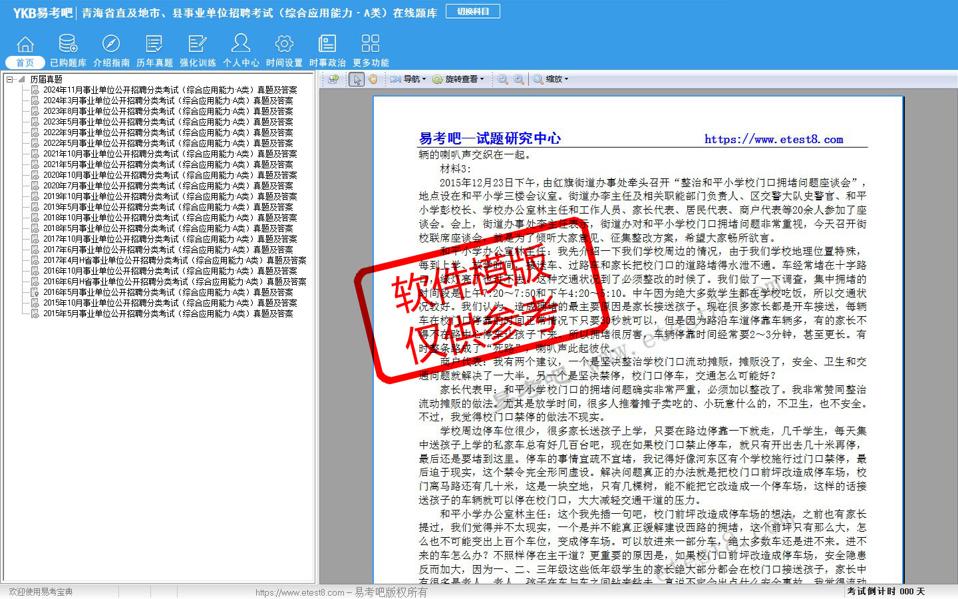The image size is (958, 599).
Task: Click the zoom in magnifier
Action: [x=518, y=79]
